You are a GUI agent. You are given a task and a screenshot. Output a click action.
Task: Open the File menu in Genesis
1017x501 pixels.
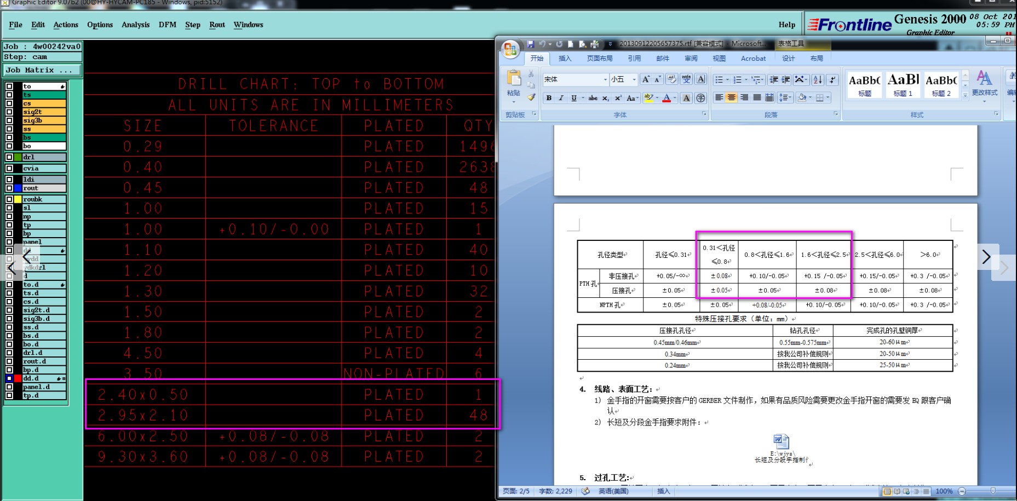pyautogui.click(x=16, y=25)
